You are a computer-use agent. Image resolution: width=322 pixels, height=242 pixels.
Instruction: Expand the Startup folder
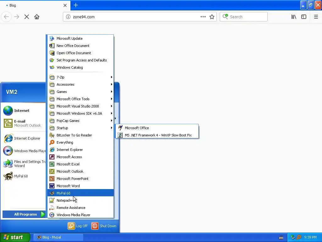(80, 128)
